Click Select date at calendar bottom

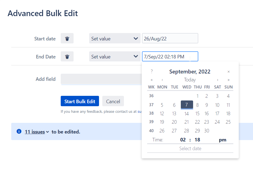(190, 149)
